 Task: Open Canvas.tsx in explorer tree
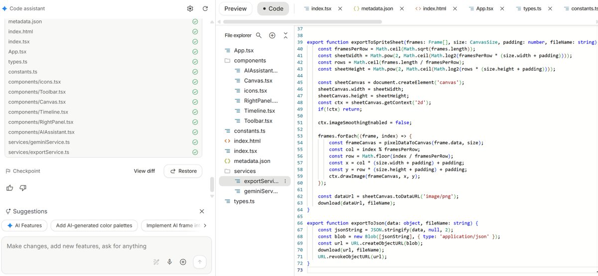coord(259,81)
